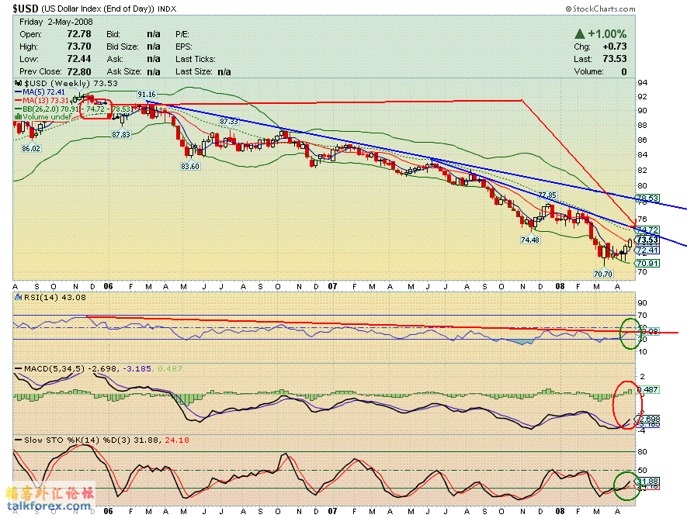Click the latest weekly candlestick on price chart
The image size is (687, 518).
coord(630,243)
